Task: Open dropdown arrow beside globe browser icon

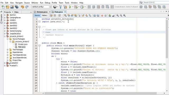Action: coord(58,7)
